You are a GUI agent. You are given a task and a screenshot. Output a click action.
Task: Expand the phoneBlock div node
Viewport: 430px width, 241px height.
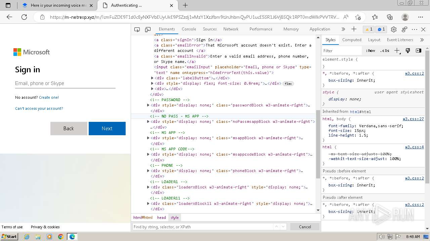(148, 171)
